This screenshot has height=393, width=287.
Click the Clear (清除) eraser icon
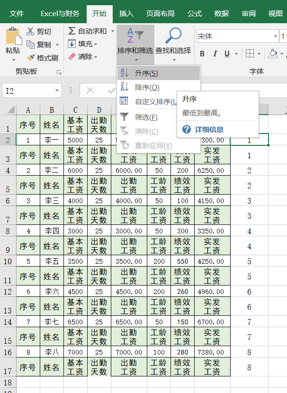tap(72, 57)
